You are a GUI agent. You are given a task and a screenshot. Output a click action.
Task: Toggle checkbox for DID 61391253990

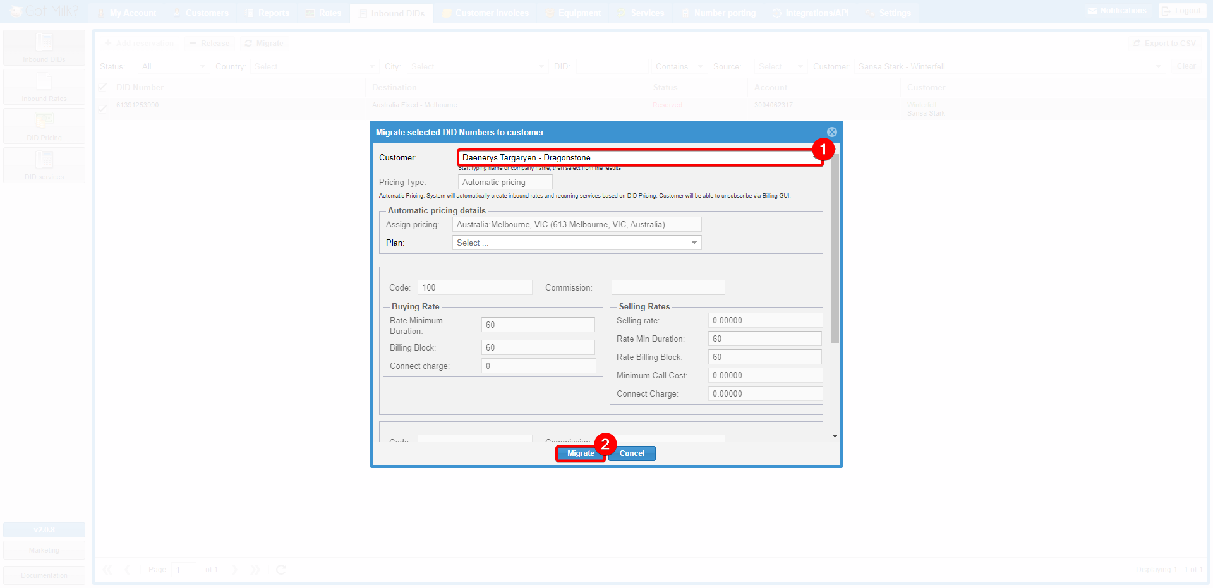pos(103,107)
